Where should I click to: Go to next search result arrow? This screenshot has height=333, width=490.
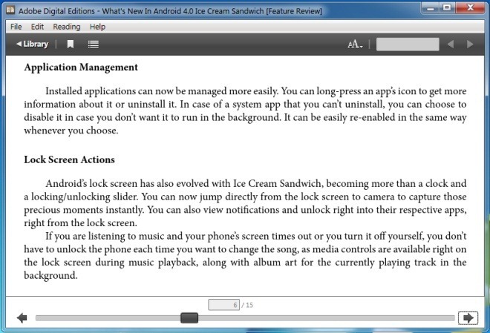tap(470, 44)
